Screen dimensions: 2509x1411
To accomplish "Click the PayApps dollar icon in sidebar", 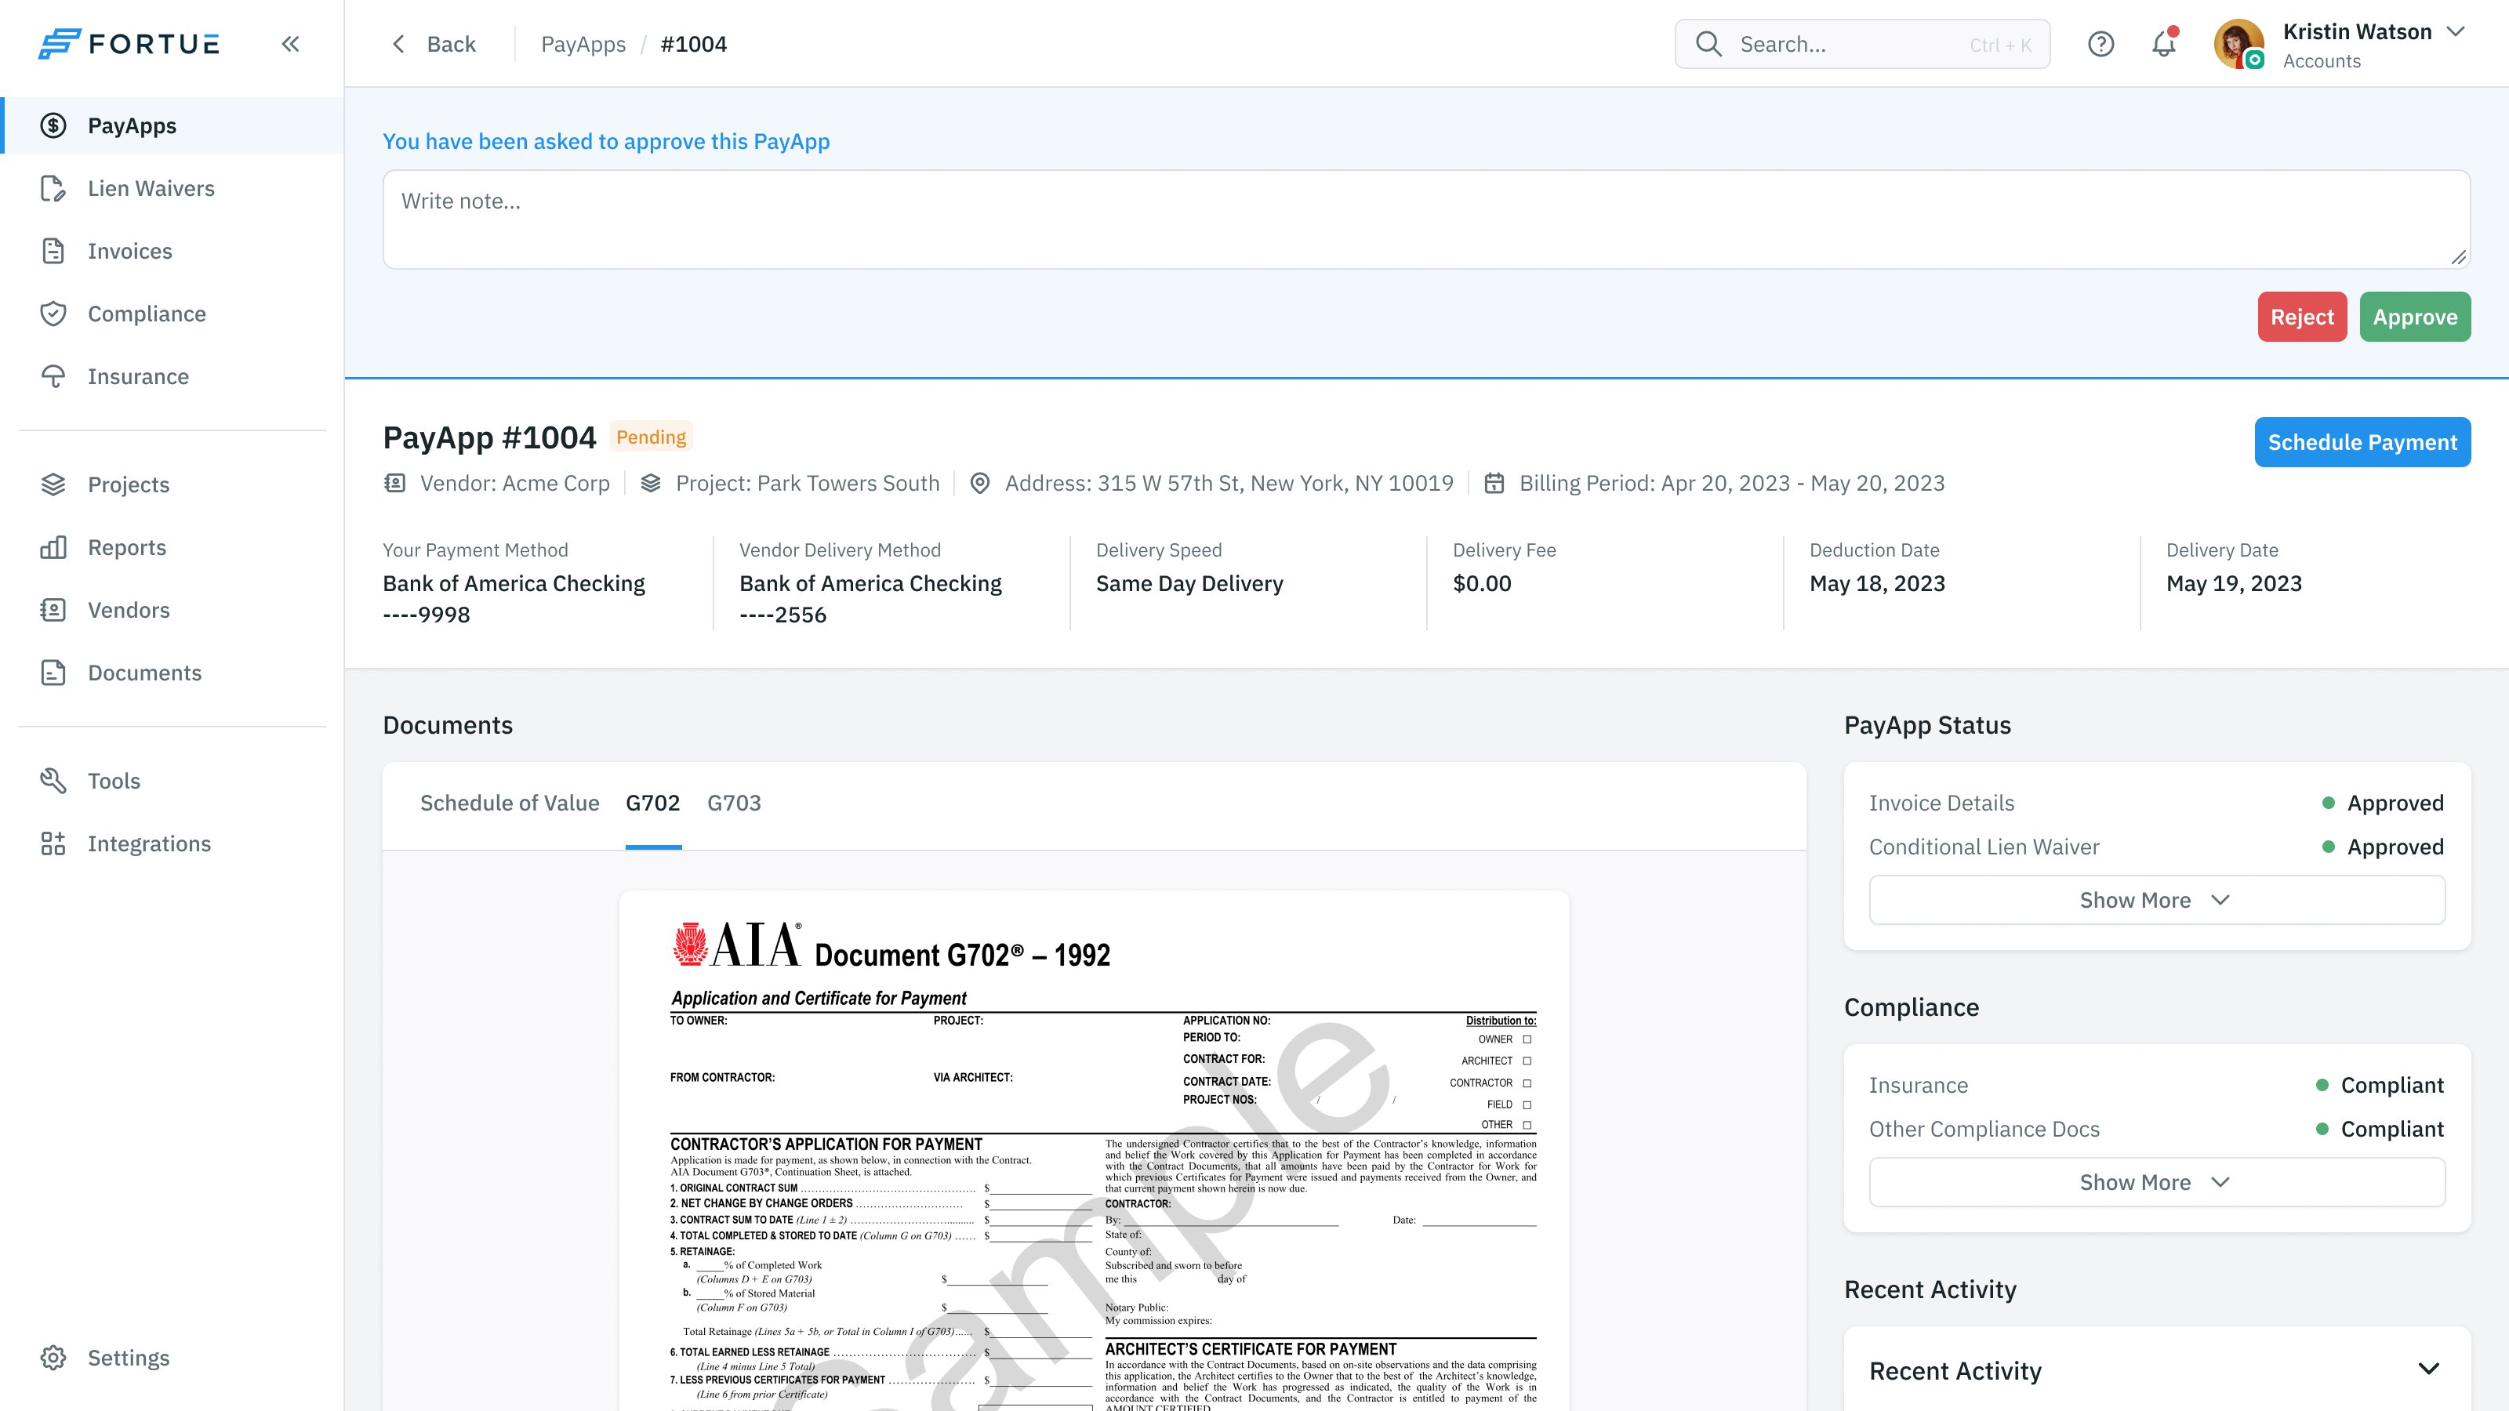I will pos(53,125).
